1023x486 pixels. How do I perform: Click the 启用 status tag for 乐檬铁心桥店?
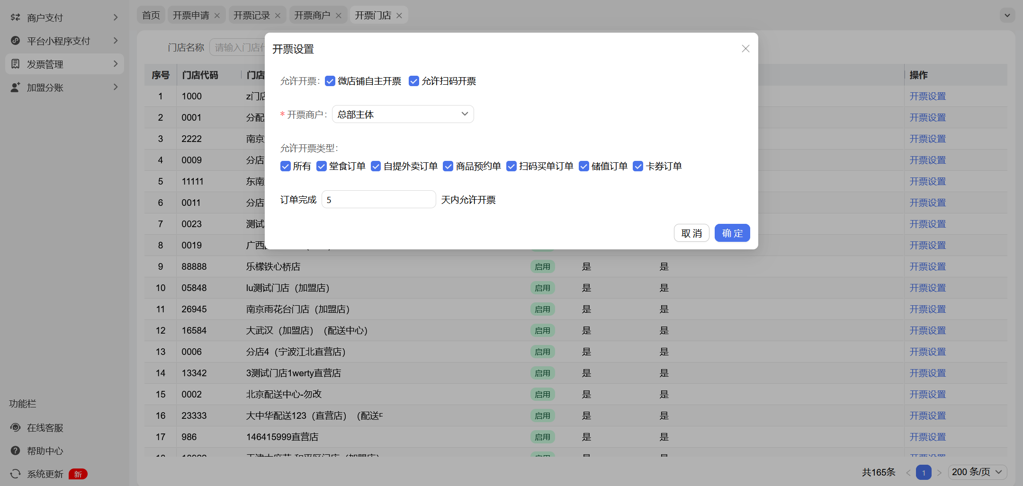point(542,266)
